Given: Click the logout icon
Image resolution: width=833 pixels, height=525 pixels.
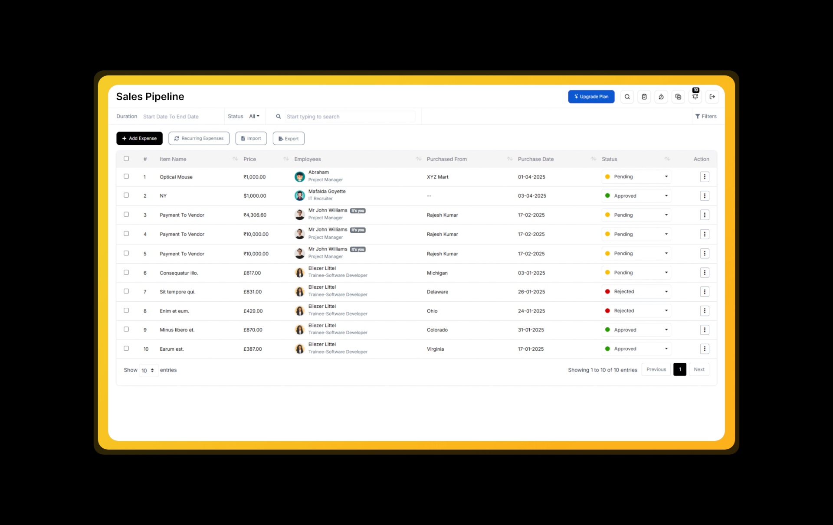Looking at the screenshot, I should 712,97.
